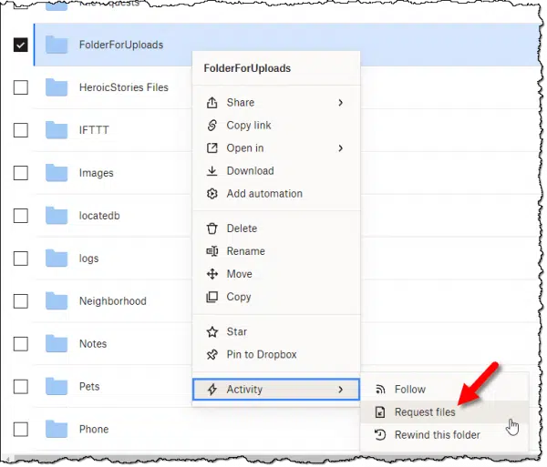Click the Delete trash can icon
547x467 pixels.
point(212,228)
